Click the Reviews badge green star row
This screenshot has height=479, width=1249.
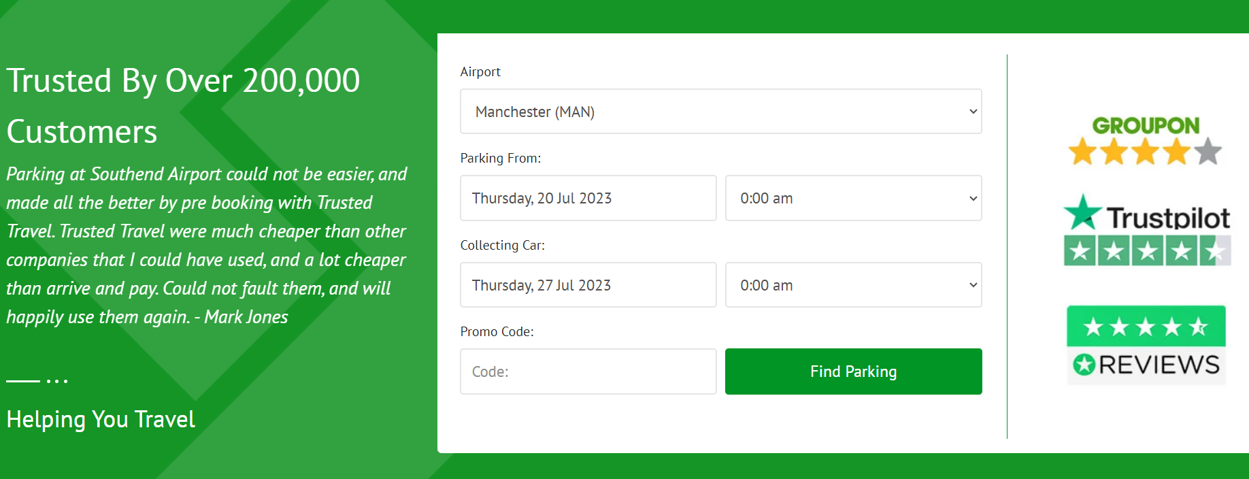pyautogui.click(x=1146, y=327)
